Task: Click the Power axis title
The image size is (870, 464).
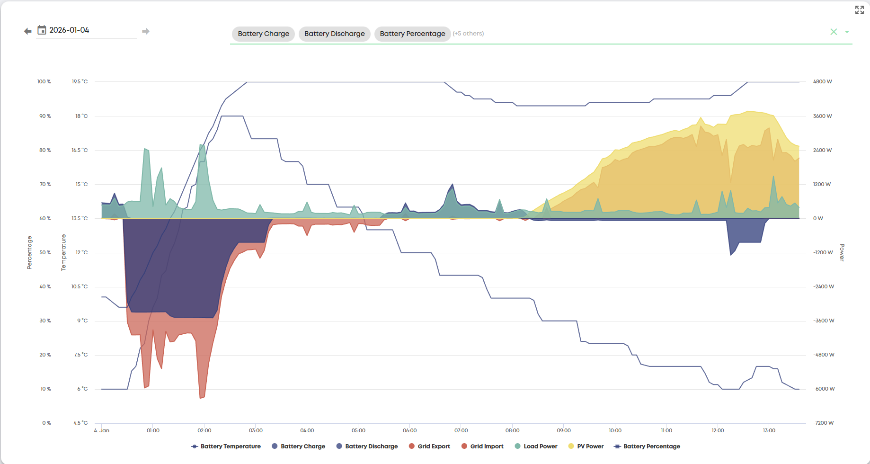Action: [842, 252]
